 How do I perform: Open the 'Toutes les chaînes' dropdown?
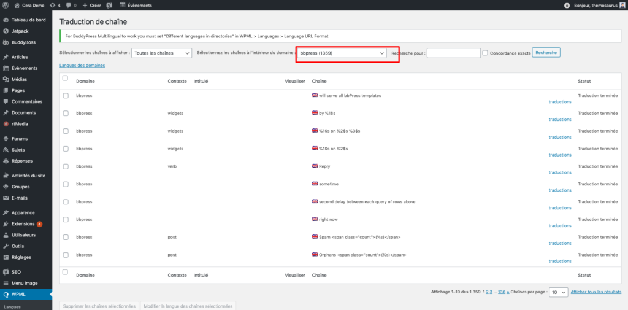pyautogui.click(x=162, y=53)
